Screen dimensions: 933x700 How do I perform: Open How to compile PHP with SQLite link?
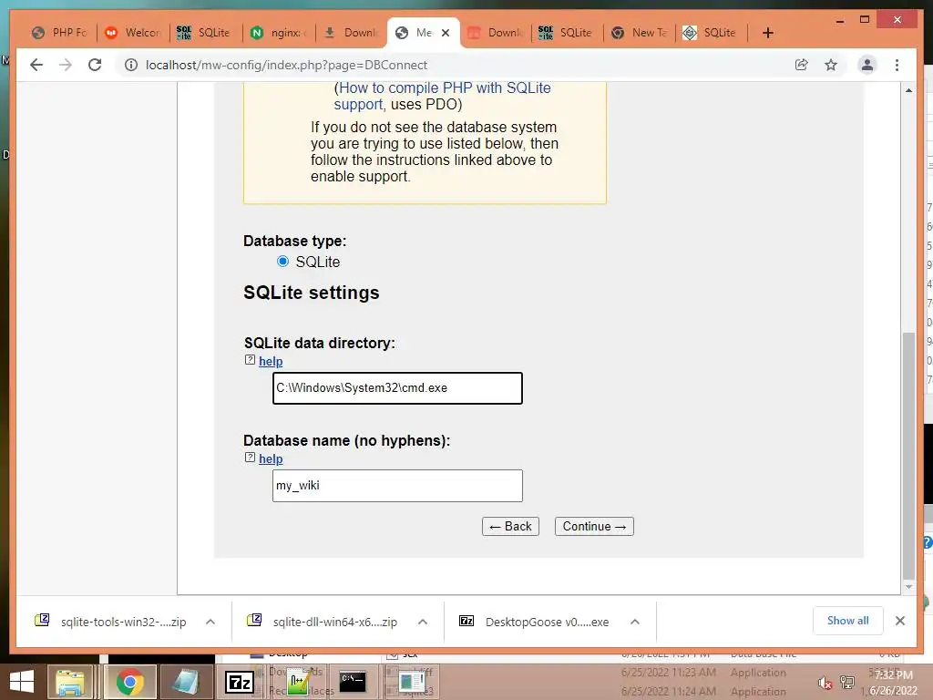(442, 96)
